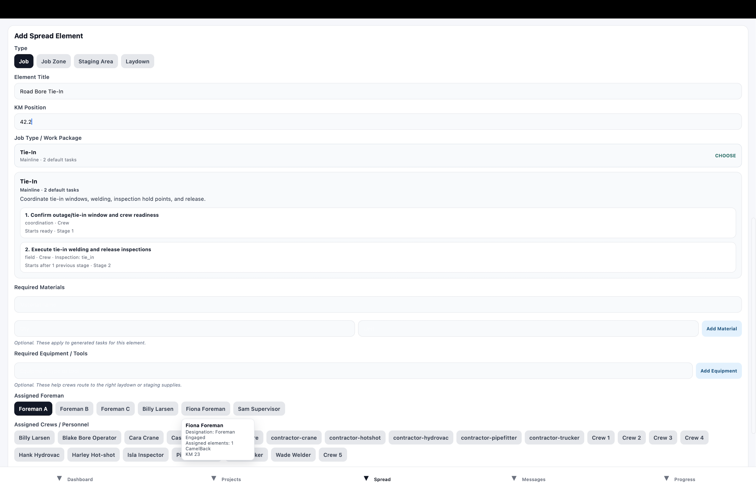This screenshot has height=491, width=756.
Task: Add contractor-hydrovac to assigned crews
Action: point(420,438)
